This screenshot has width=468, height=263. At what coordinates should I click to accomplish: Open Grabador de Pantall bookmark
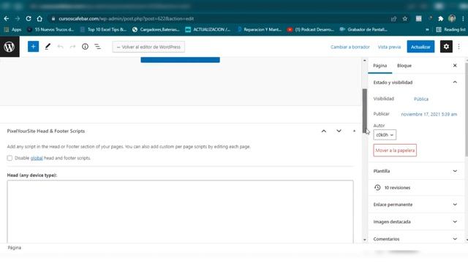pyautogui.click(x=363, y=29)
